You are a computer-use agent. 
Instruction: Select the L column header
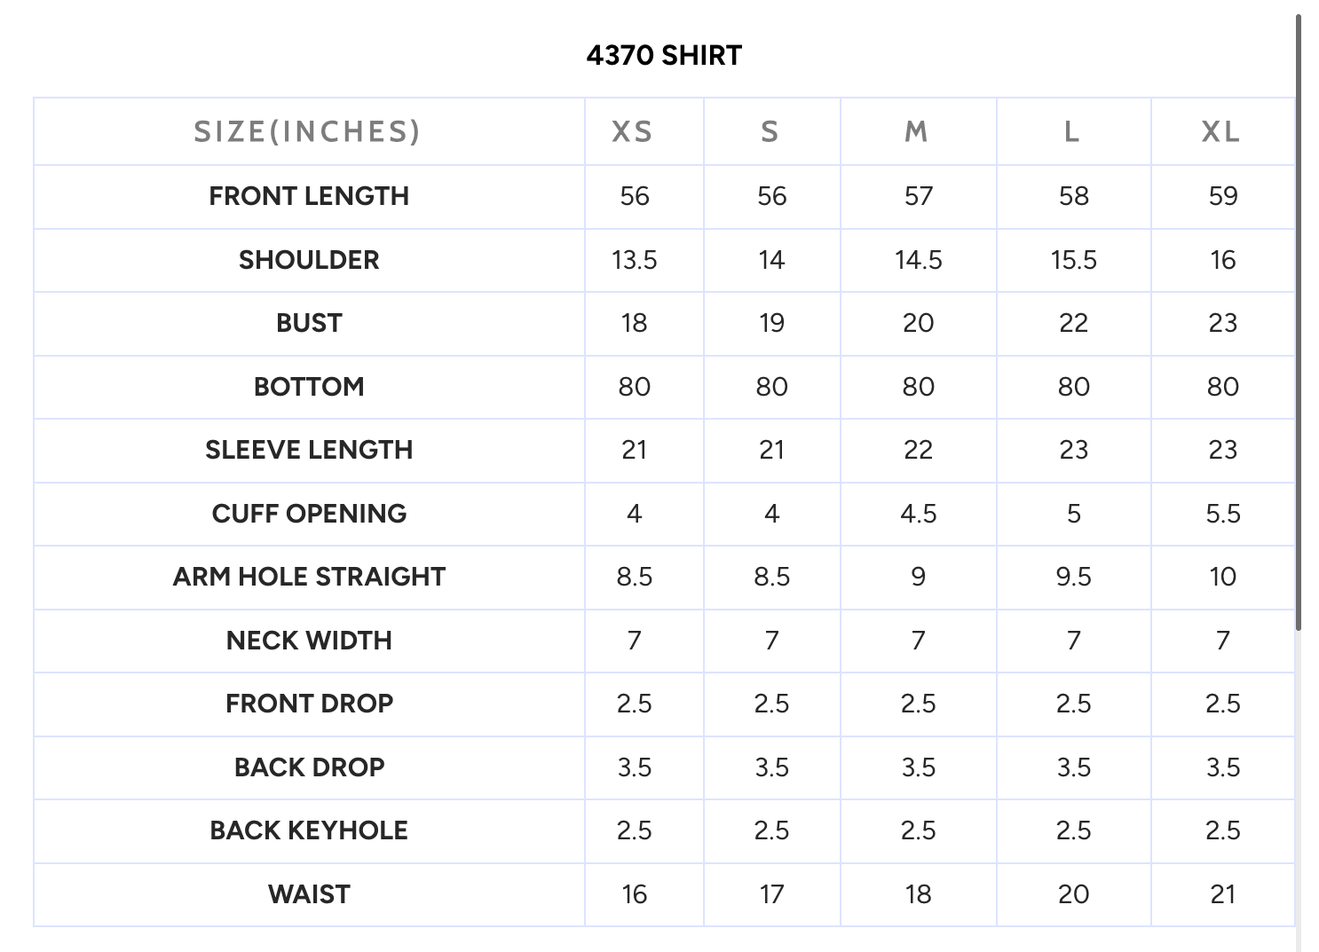click(1072, 132)
